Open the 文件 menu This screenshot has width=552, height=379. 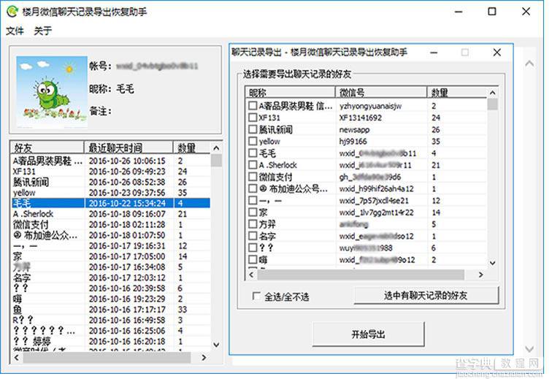pos(15,31)
